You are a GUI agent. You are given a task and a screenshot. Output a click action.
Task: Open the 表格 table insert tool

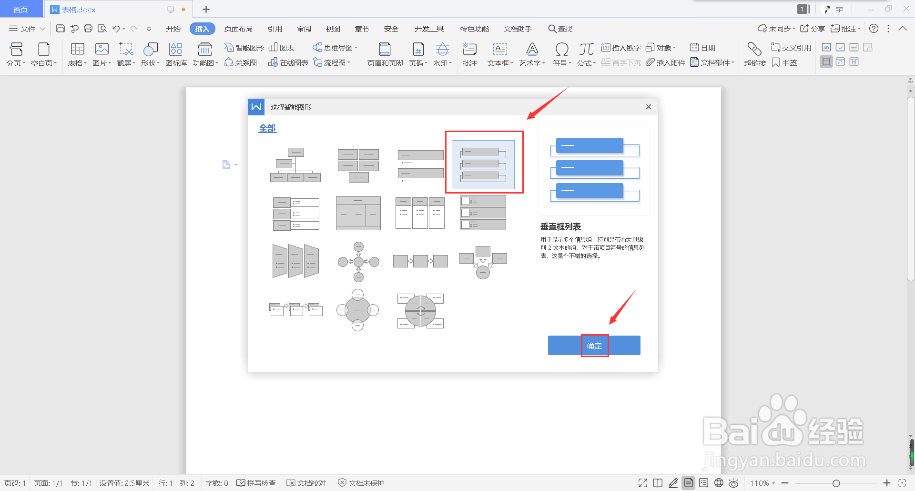pyautogui.click(x=77, y=54)
